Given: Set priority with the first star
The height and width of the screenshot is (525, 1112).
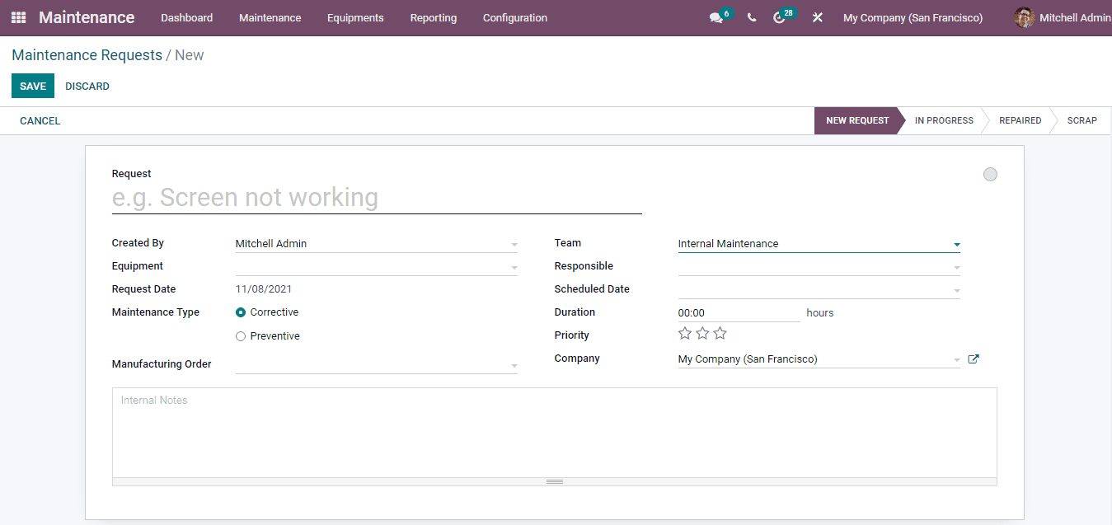Looking at the screenshot, I should [x=685, y=333].
